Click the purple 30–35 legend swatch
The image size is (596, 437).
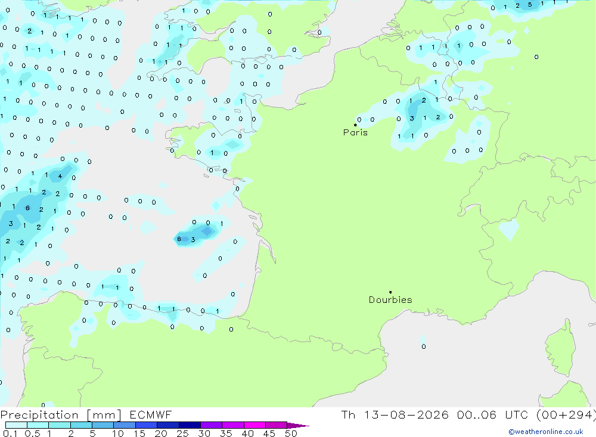[x=212, y=425]
